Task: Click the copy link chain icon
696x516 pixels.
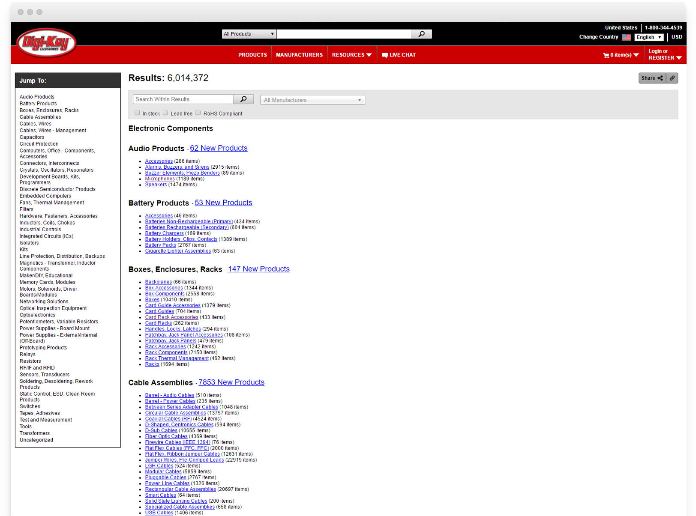Action: [672, 78]
